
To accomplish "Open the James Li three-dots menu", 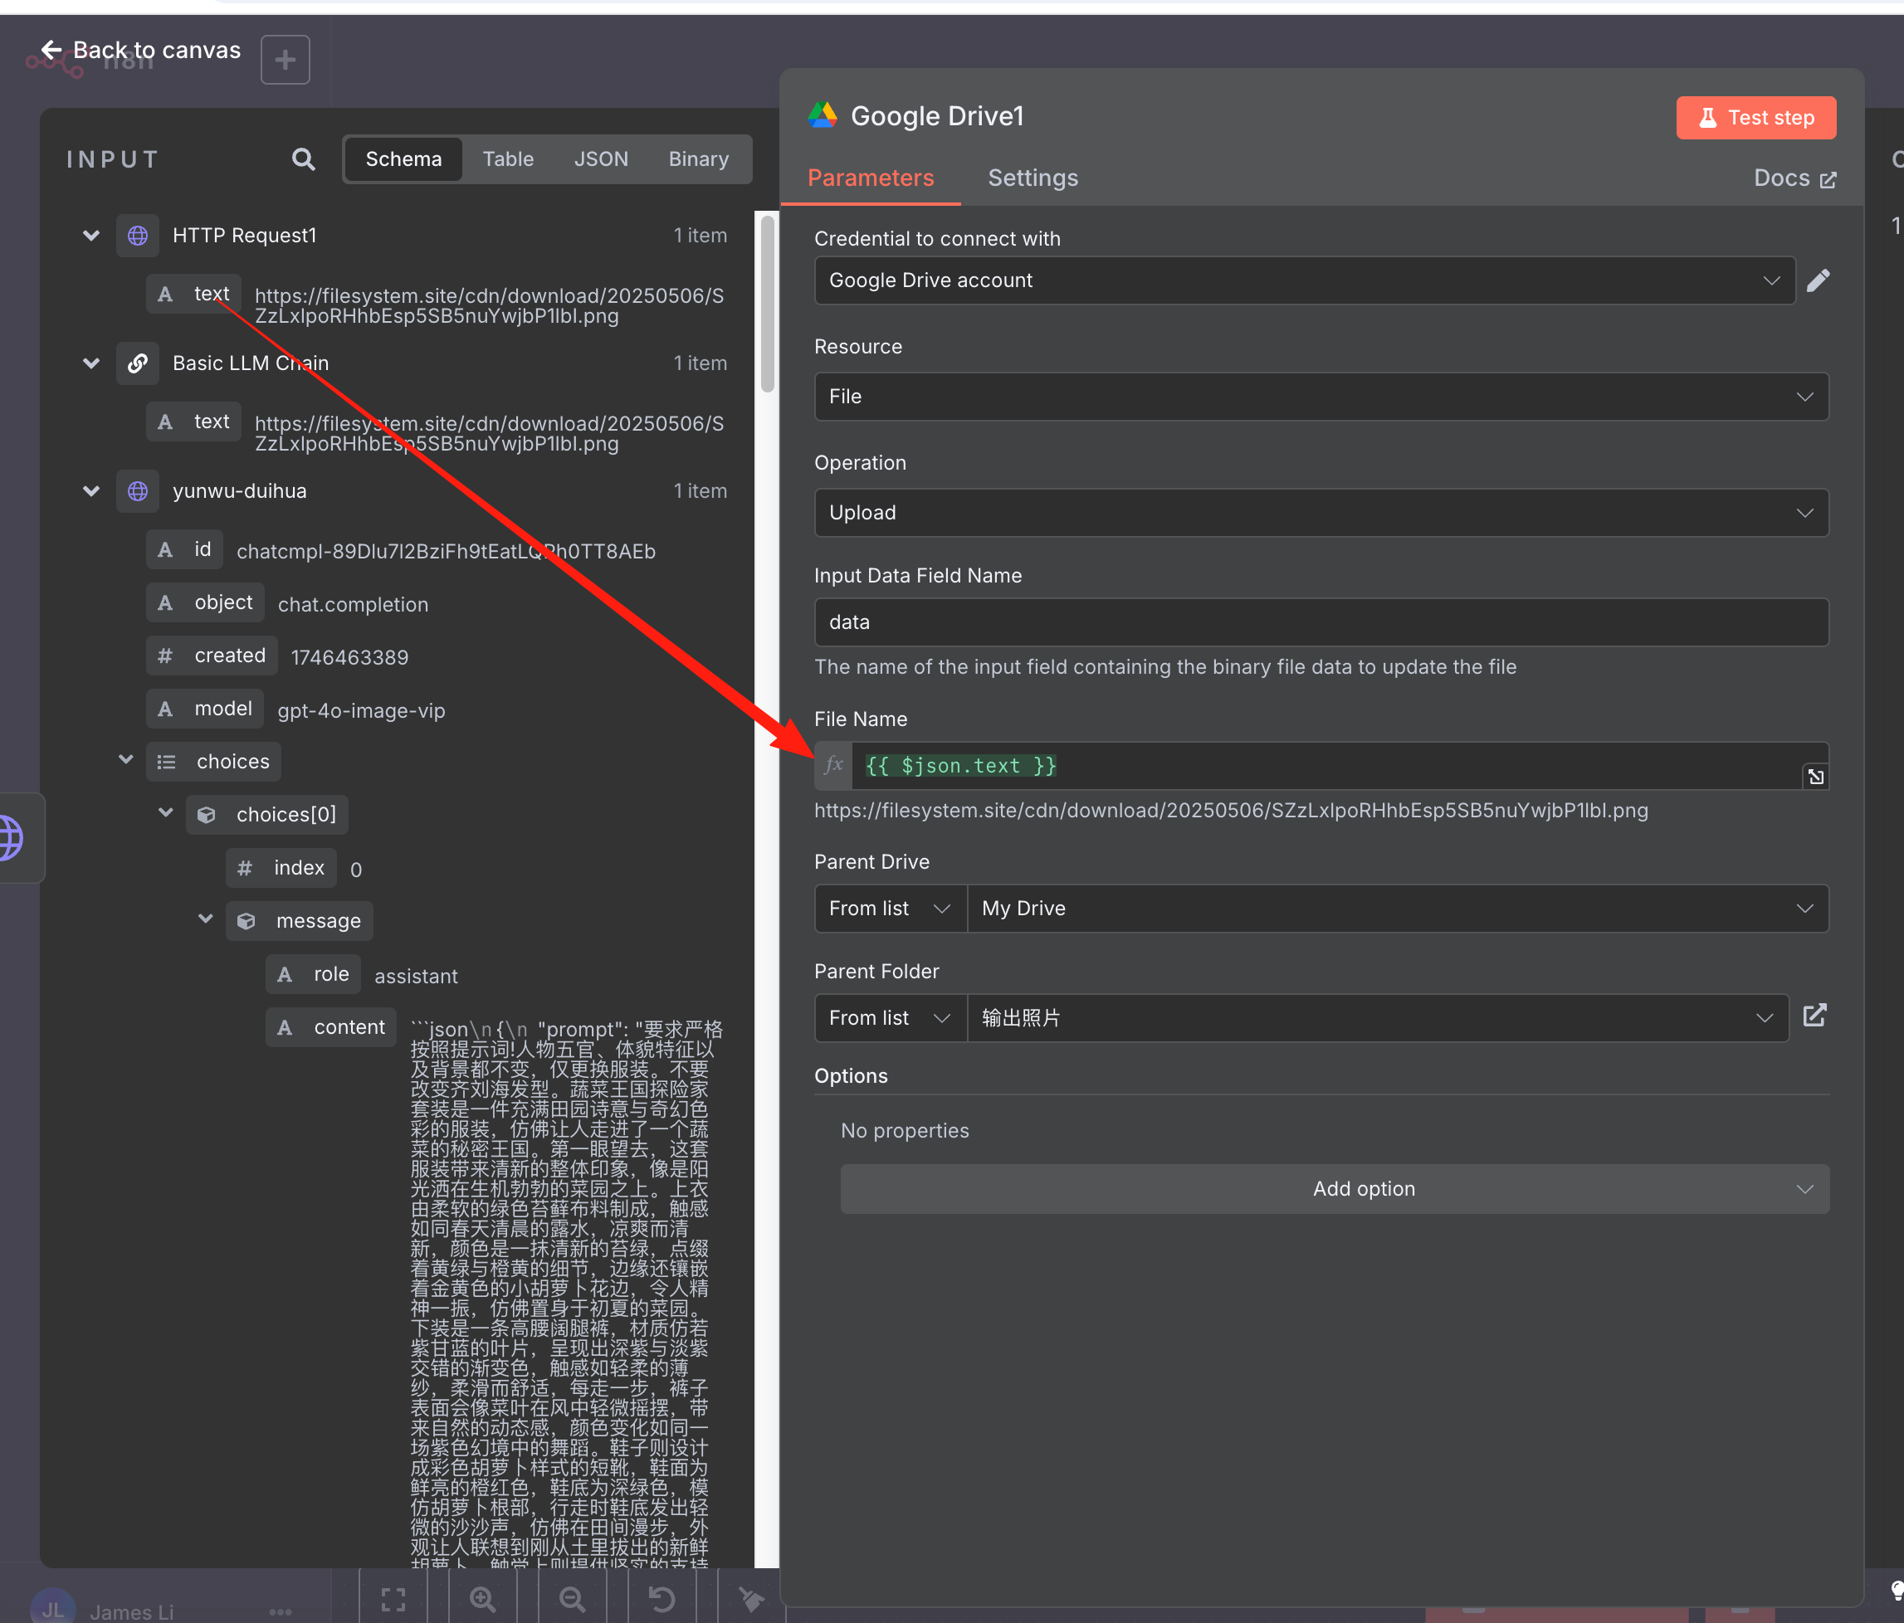I will tap(281, 1611).
